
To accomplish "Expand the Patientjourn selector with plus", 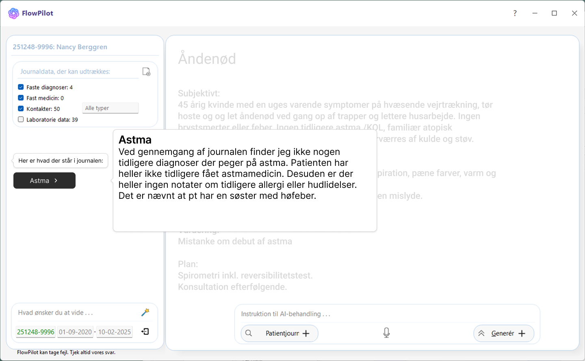I will (x=306, y=333).
